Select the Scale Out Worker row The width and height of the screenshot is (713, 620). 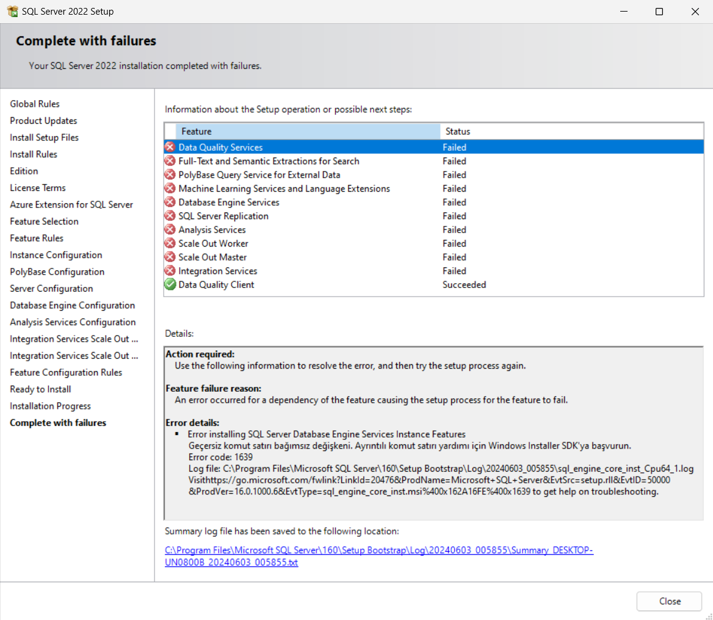pos(434,243)
